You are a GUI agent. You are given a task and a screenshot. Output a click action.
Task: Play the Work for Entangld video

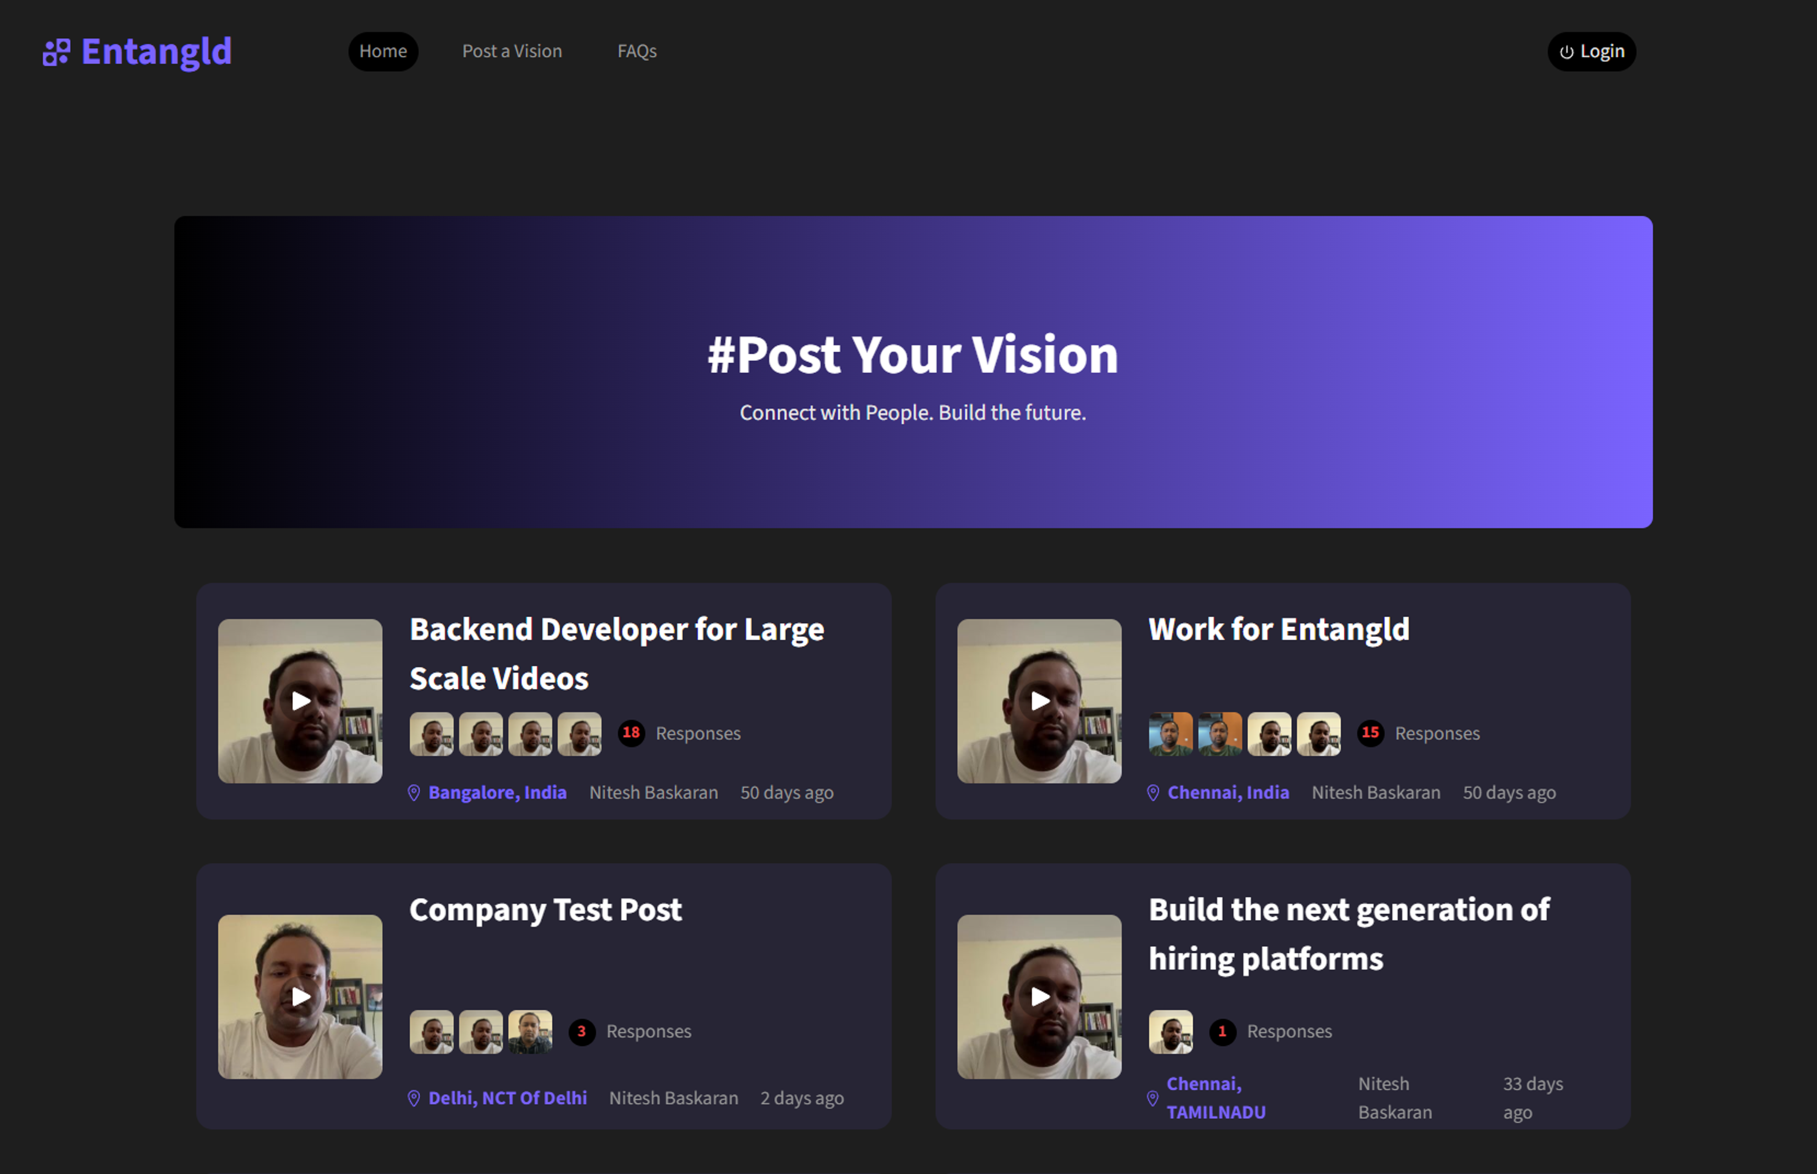(x=1039, y=701)
